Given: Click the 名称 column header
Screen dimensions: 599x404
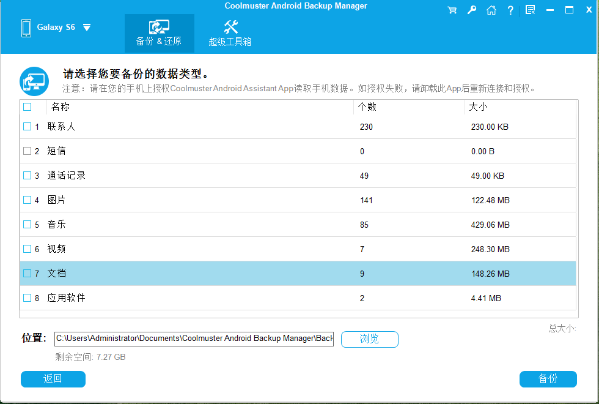Looking at the screenshot, I should 61,107.
